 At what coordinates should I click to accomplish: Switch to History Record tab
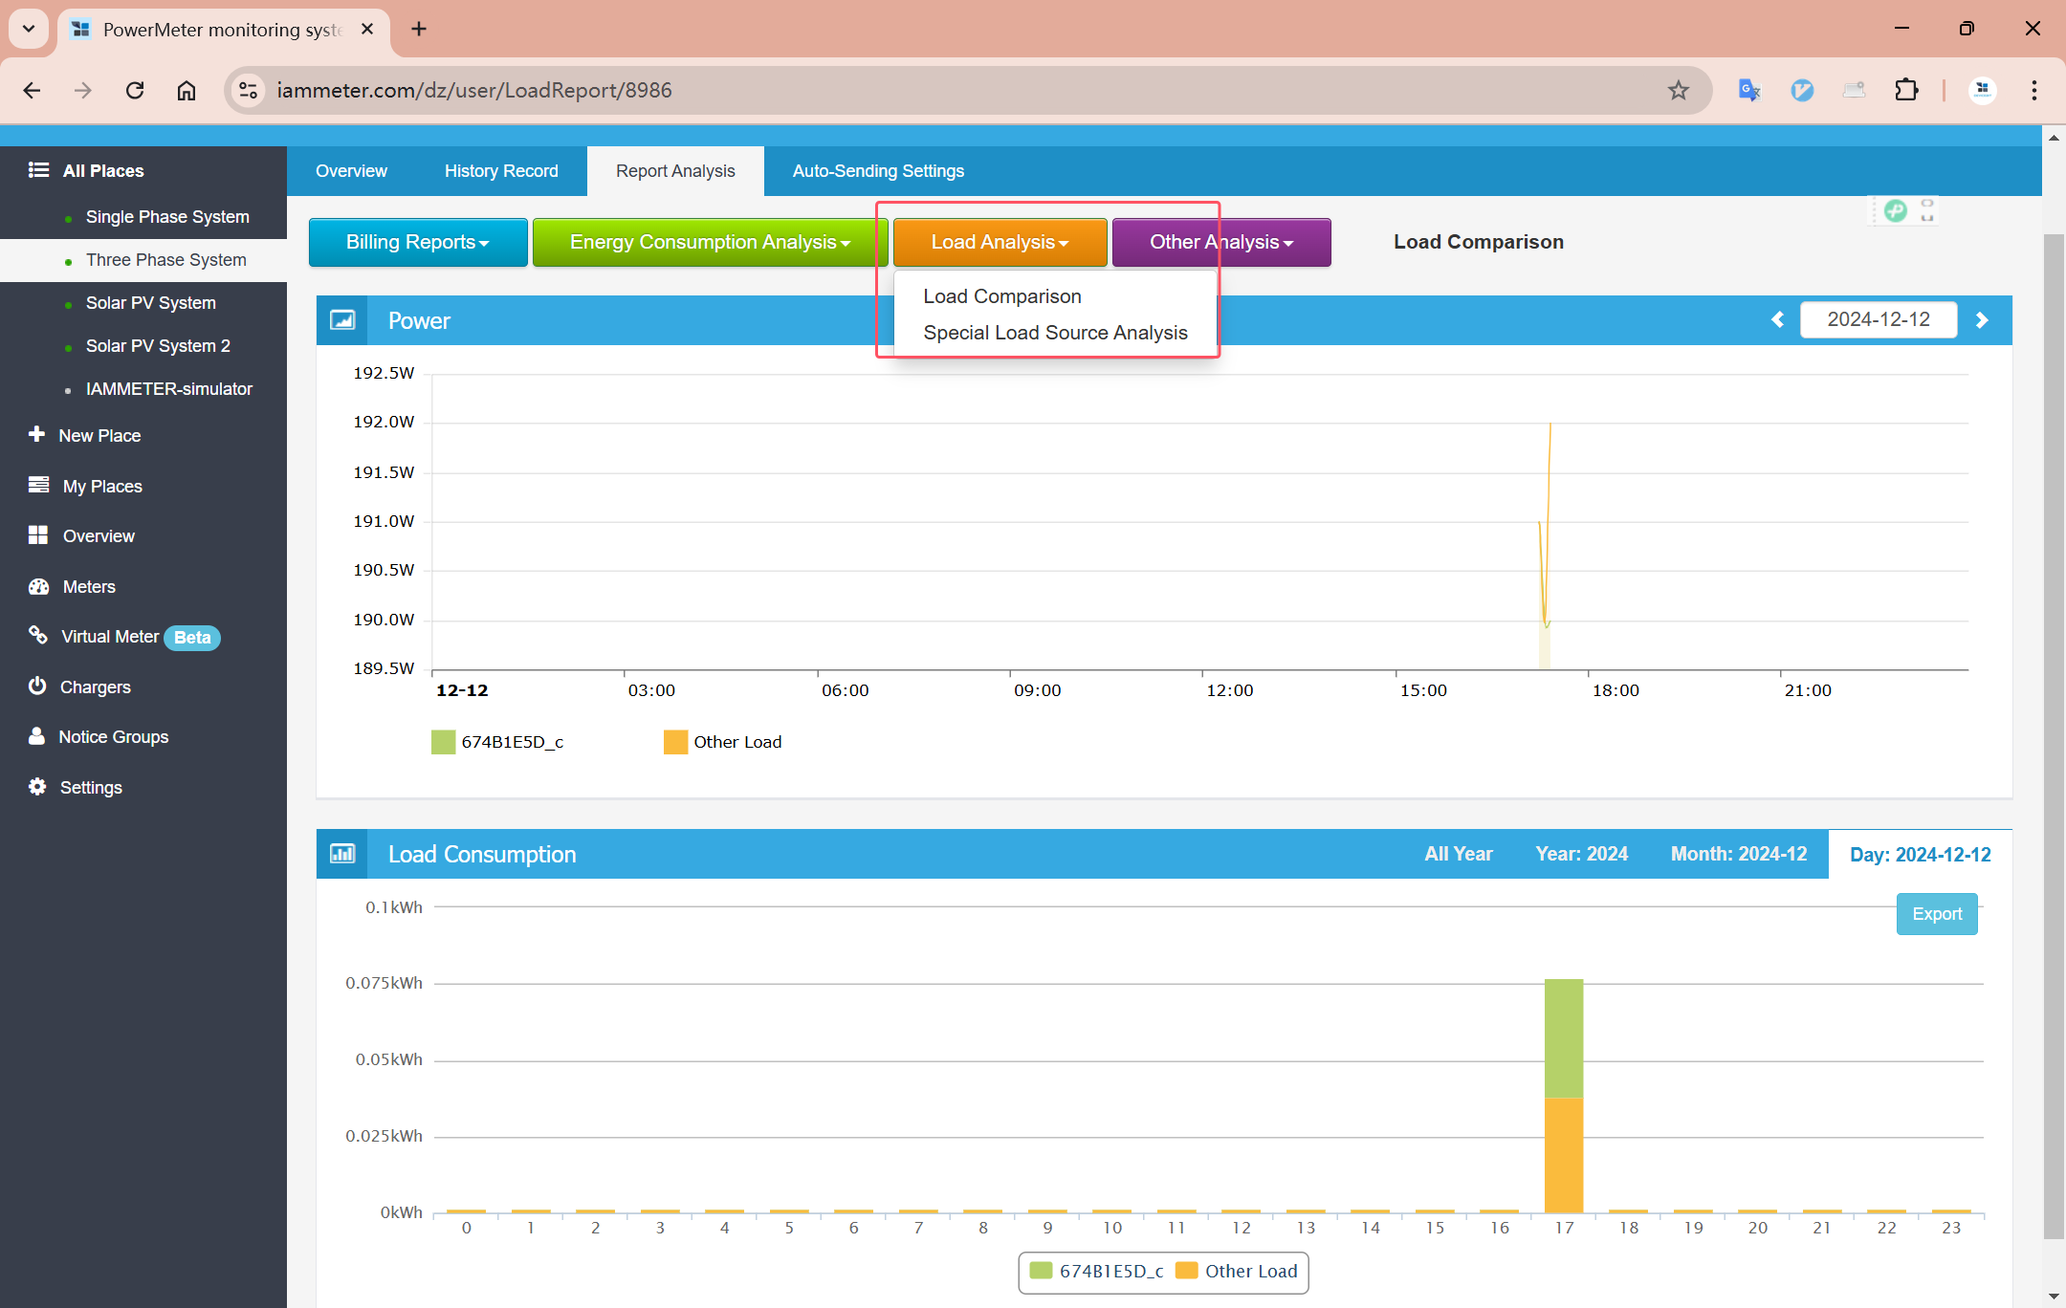(x=501, y=171)
